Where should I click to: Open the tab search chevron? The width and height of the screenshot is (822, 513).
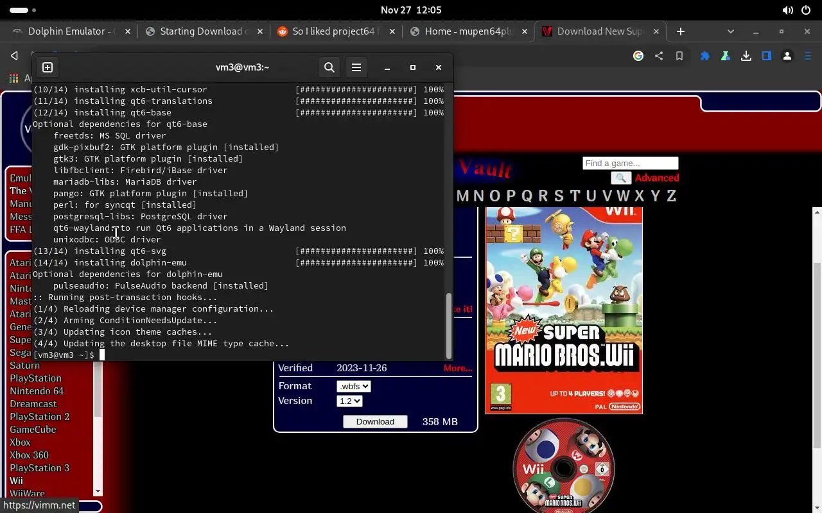[730, 31]
